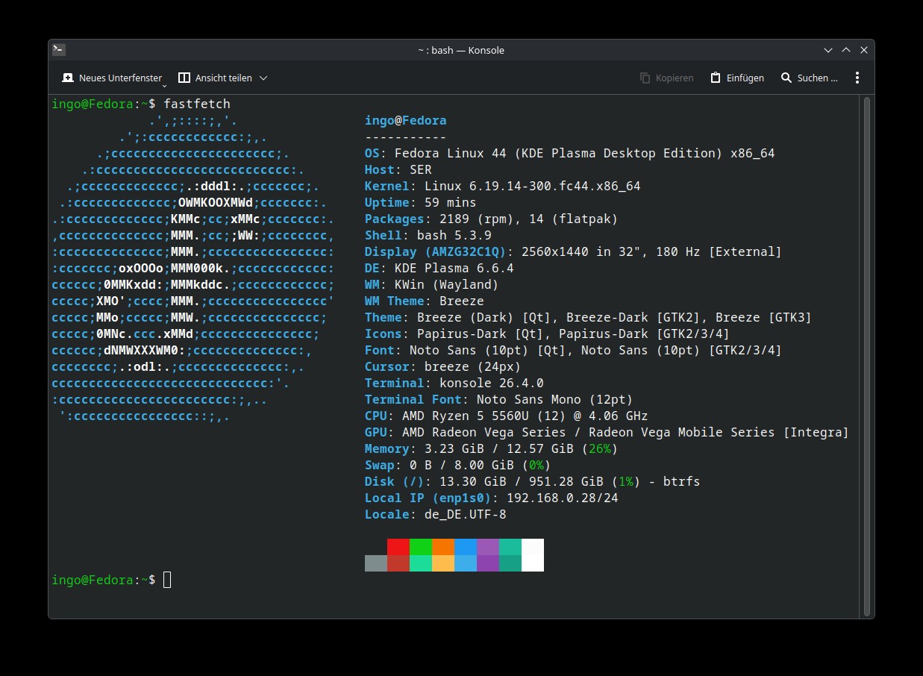
Task: Open a new tab with Neues Unterfenster
Action: pos(112,78)
